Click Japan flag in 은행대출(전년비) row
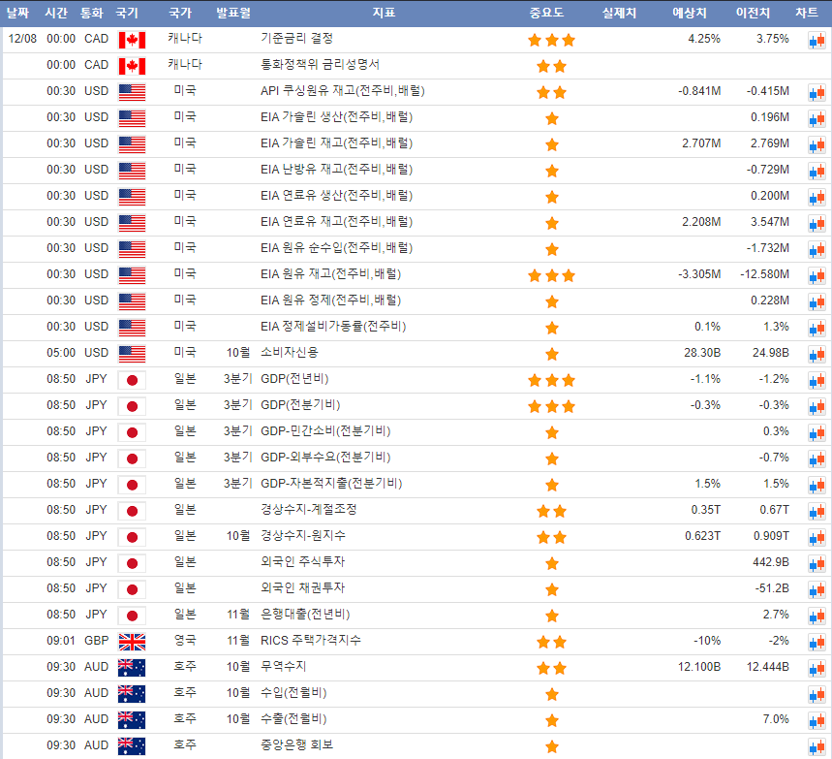Screen dimensions: 832x759 (x=131, y=616)
